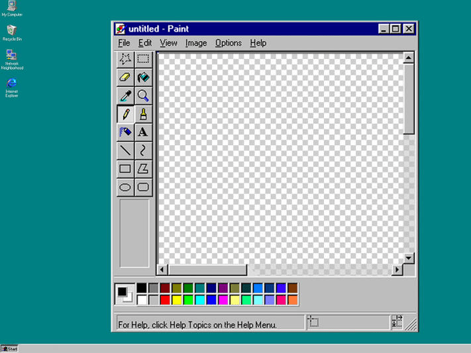The width and height of the screenshot is (471, 353).
Task: Select the Polygon tool
Action: (x=143, y=169)
